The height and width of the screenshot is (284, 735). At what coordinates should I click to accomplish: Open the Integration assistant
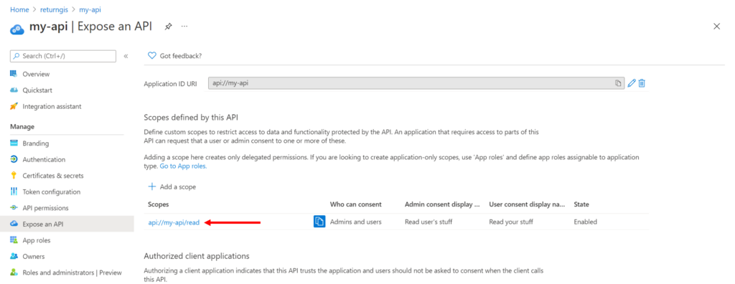52,106
